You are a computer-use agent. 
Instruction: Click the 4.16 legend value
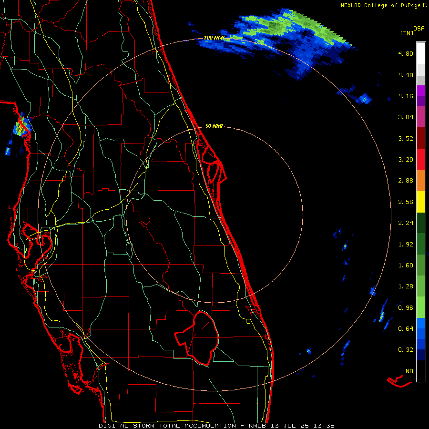click(x=406, y=96)
